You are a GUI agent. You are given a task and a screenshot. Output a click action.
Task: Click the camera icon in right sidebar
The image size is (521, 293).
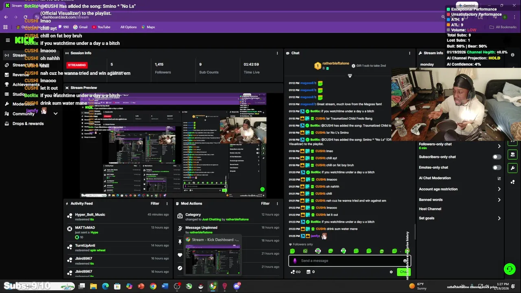(x=512, y=155)
